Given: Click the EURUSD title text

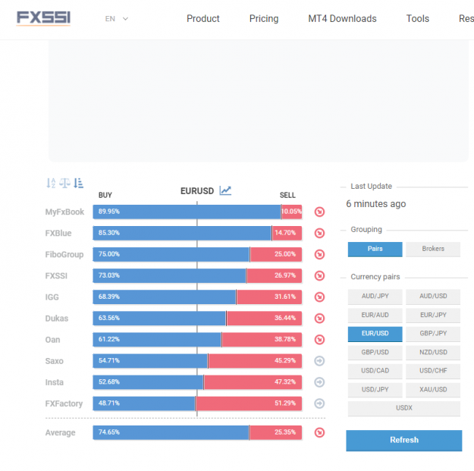Looking at the screenshot, I should tap(197, 191).
